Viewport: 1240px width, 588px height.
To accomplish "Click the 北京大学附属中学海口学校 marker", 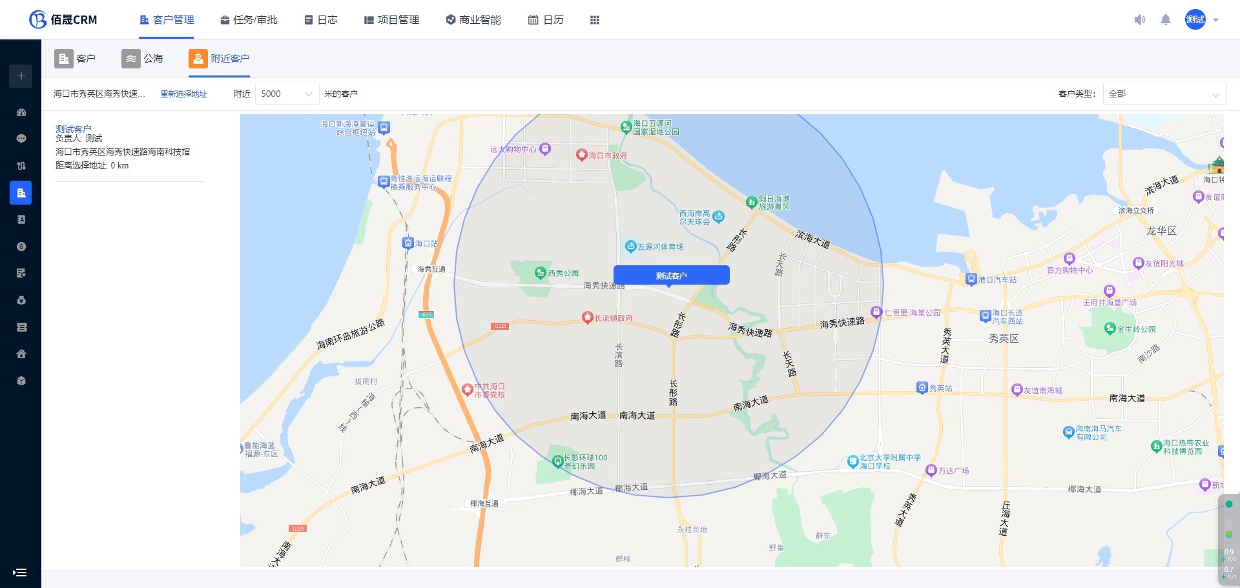I will tap(852, 461).
